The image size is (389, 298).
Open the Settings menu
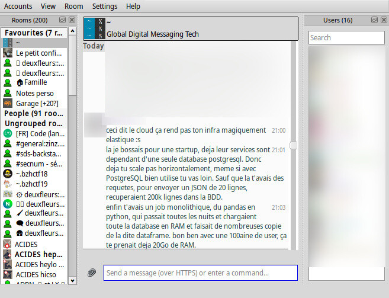tap(104, 6)
